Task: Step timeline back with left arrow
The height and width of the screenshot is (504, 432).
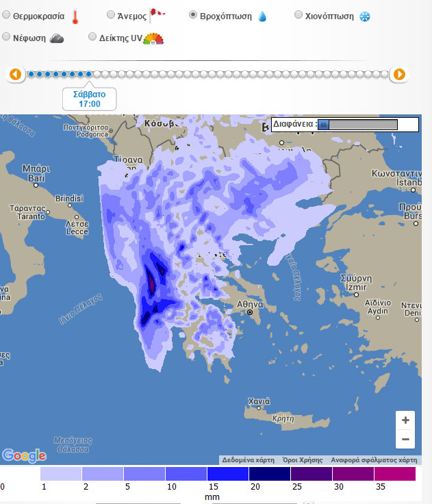Action: pyautogui.click(x=15, y=74)
